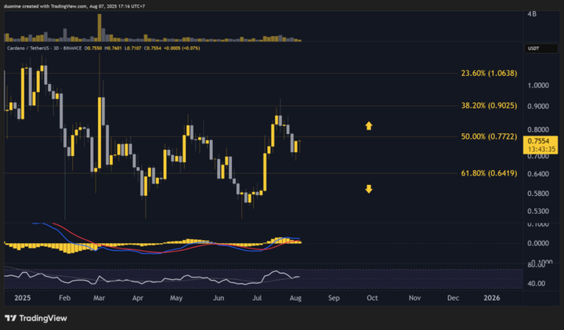Click the yellow down arrow marker

click(368, 189)
